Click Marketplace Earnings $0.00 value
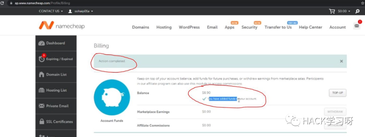 [206, 112]
